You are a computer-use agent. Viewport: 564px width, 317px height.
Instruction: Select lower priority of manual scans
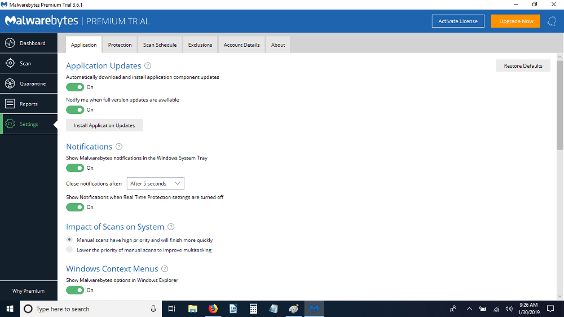pyautogui.click(x=69, y=250)
